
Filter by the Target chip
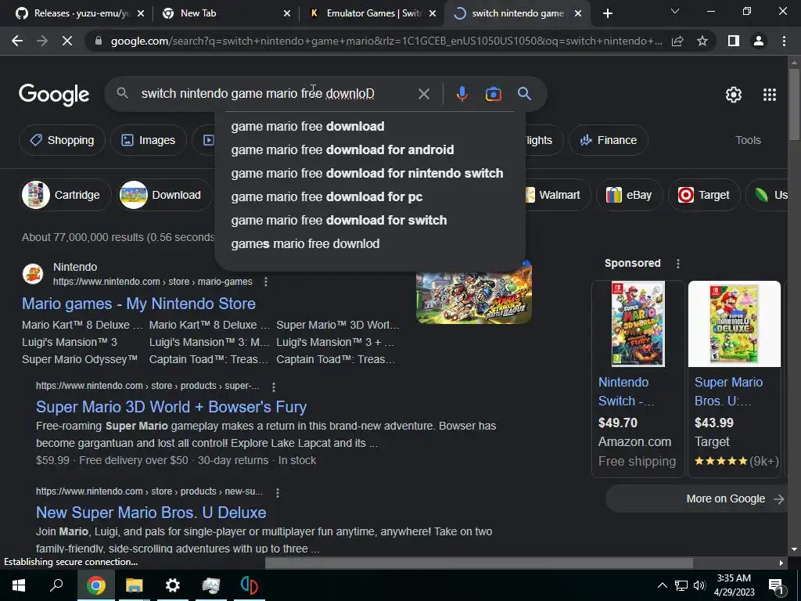tap(704, 195)
